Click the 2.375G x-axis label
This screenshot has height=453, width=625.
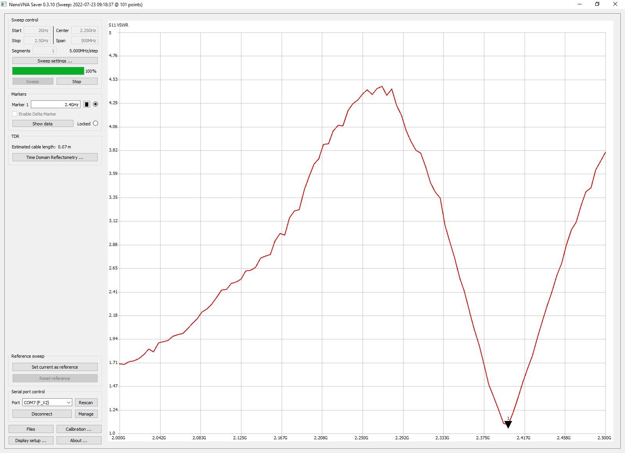point(483,438)
